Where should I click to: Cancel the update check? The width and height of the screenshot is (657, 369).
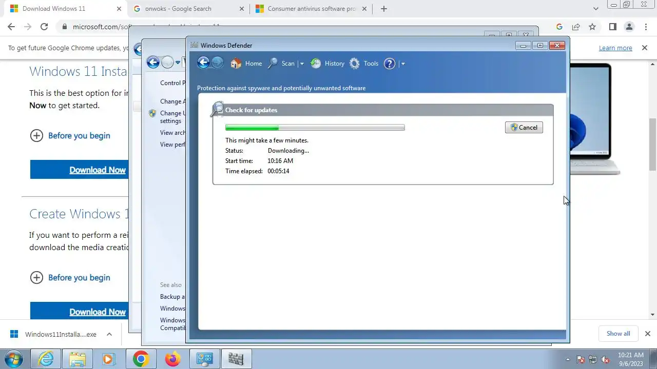click(524, 128)
